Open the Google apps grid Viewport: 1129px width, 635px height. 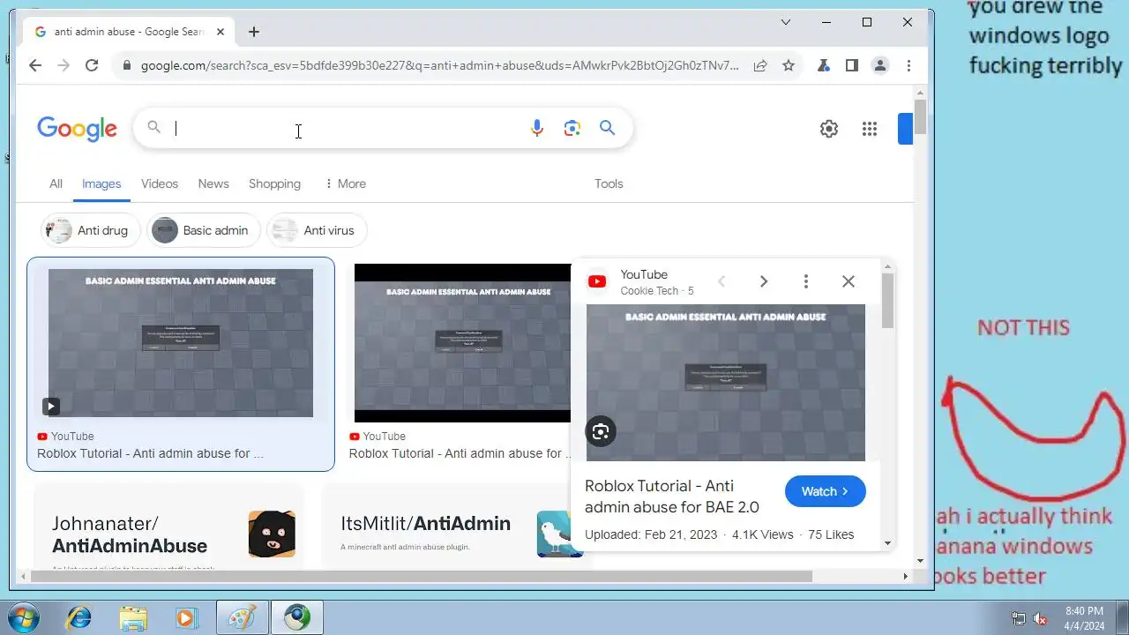(870, 129)
